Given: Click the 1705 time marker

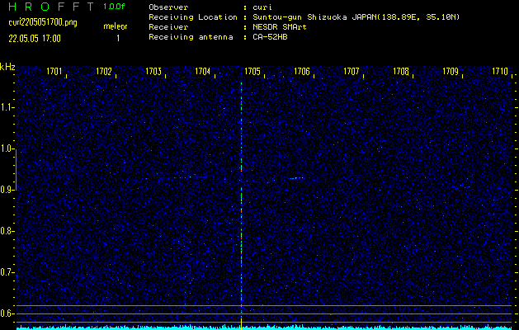Looking at the screenshot, I should (252, 72).
